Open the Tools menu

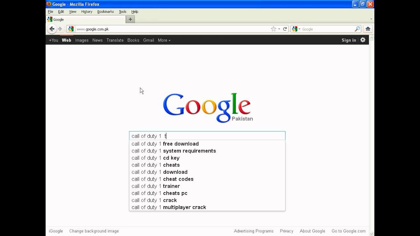tap(122, 11)
